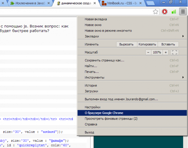This screenshot has height=148, width=188.
Task: Select Найти... menu item
Action: coord(132,66)
